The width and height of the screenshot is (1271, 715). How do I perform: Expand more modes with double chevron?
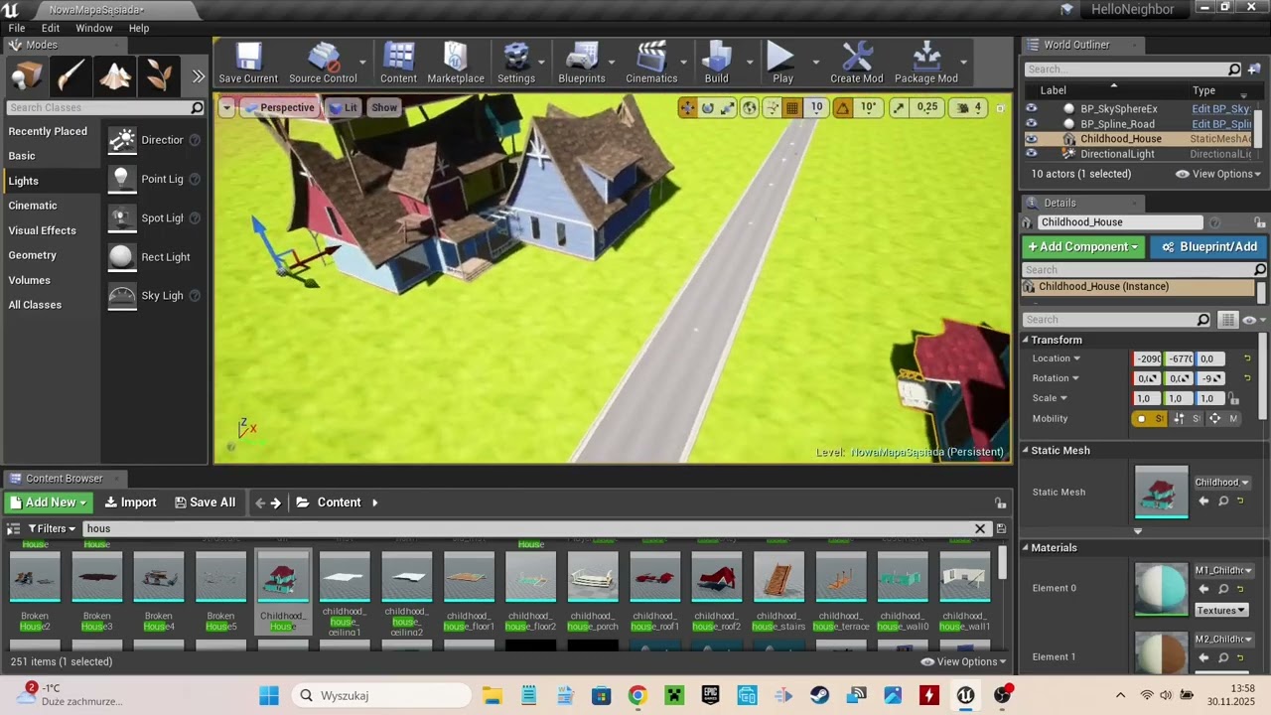tap(198, 75)
